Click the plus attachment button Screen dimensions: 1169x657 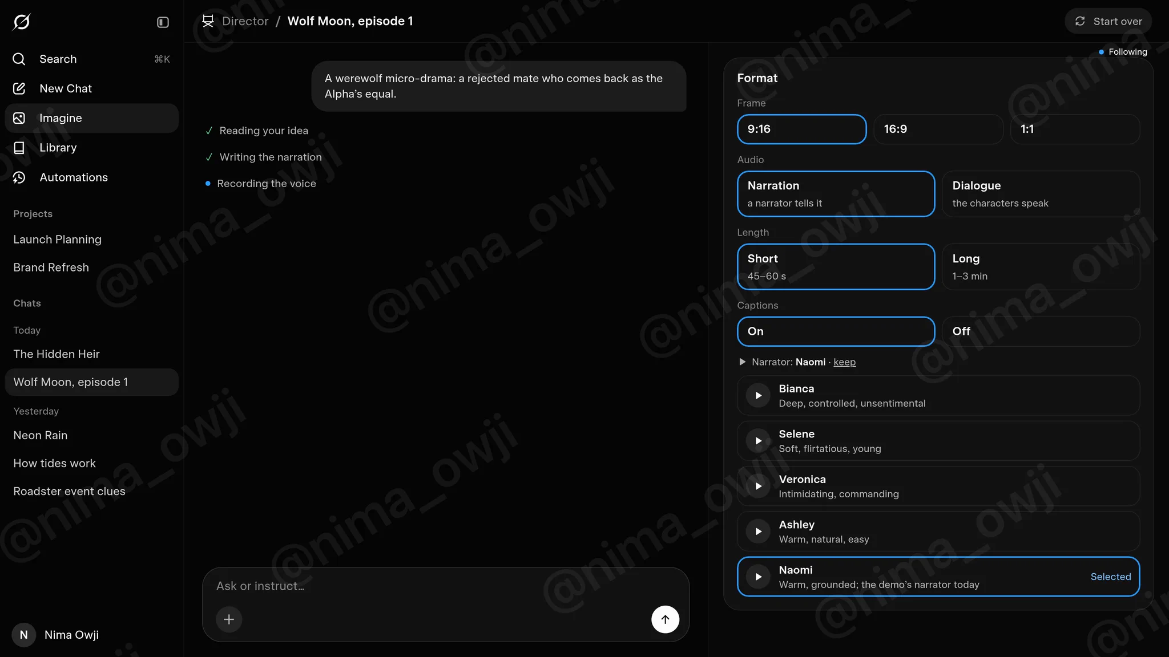click(x=229, y=619)
